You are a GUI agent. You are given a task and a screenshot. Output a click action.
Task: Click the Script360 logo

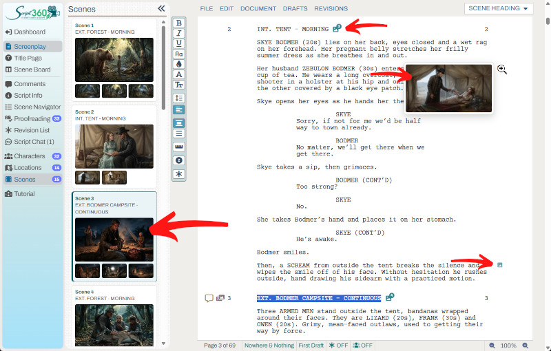pos(32,12)
